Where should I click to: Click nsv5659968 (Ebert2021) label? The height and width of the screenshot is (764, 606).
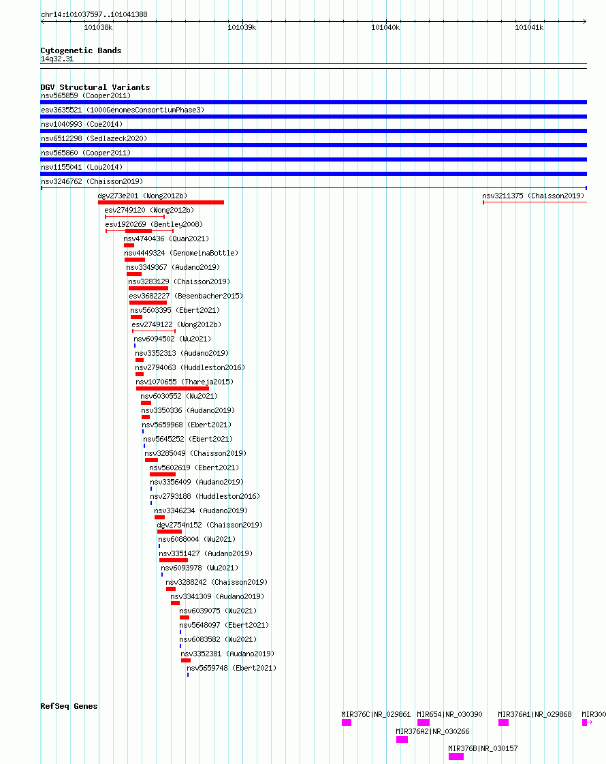[187, 425]
